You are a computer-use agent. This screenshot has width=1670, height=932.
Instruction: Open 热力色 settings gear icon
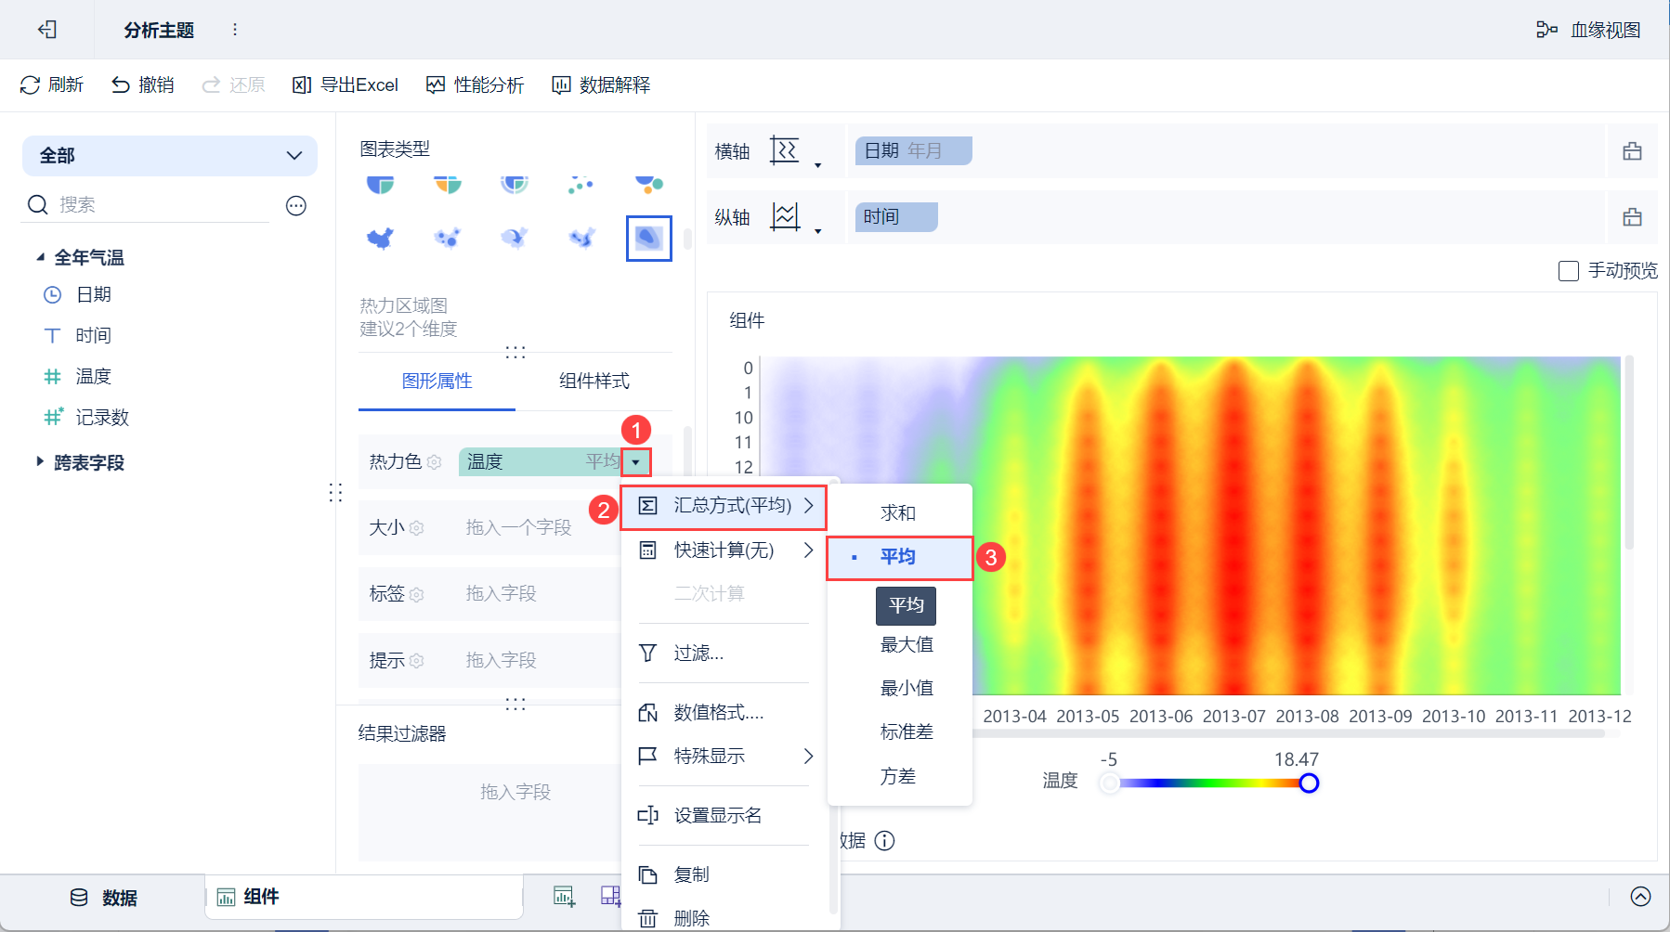click(x=434, y=461)
